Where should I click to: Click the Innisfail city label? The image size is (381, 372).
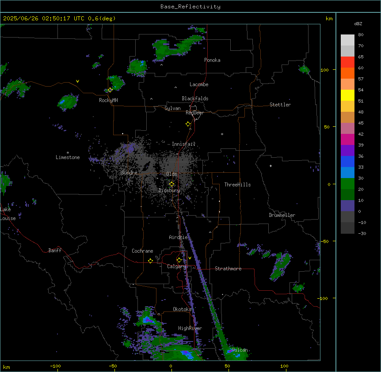pos(183,144)
